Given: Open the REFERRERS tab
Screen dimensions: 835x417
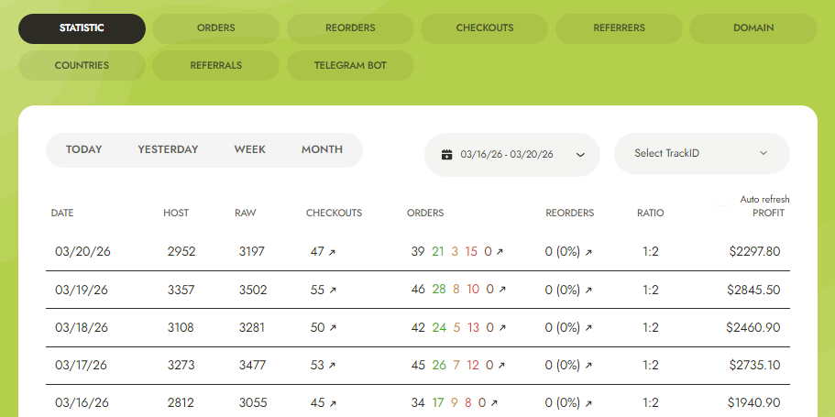Looking at the screenshot, I should pos(619,28).
